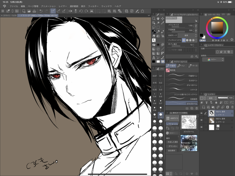Enable ベクター吸着 checkbox
Screen dimensions: 235x176
pos(169,50)
